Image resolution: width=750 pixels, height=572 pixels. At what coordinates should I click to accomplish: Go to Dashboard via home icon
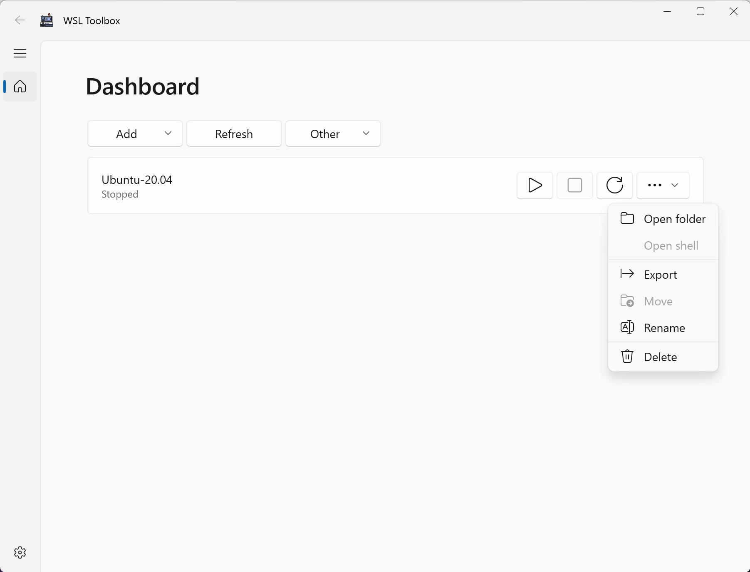pyautogui.click(x=20, y=87)
